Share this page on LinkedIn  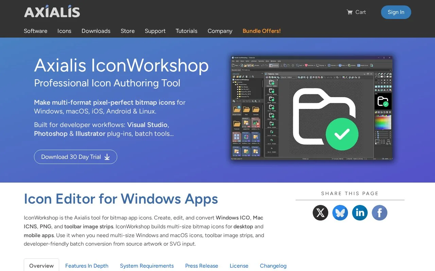pyautogui.click(x=360, y=213)
